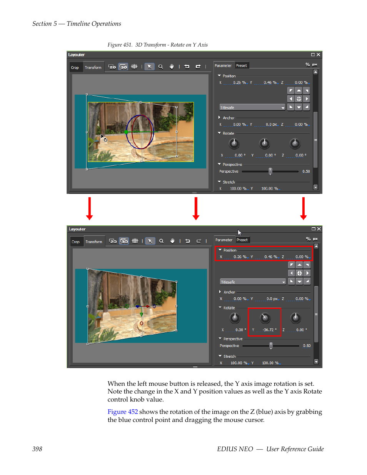
Task: Collapse the Position section in upper Layouter
Action: click(219, 76)
